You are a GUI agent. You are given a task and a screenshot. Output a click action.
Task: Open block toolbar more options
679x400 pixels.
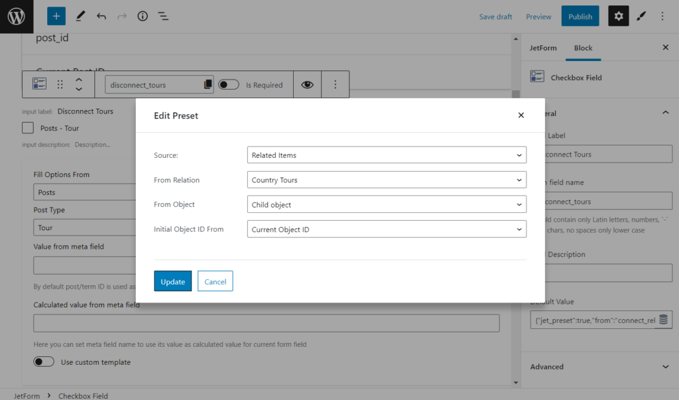[335, 84]
